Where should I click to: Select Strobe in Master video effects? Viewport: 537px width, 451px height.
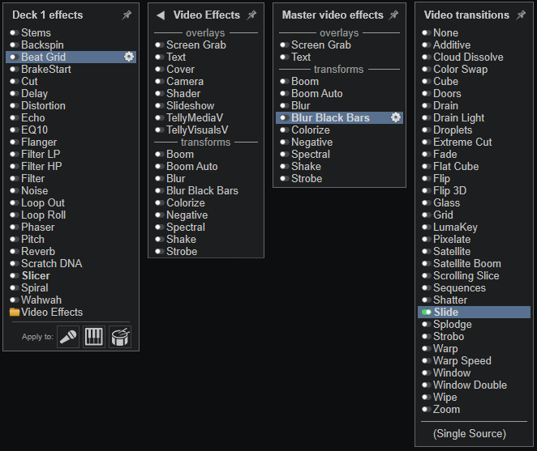pos(307,178)
